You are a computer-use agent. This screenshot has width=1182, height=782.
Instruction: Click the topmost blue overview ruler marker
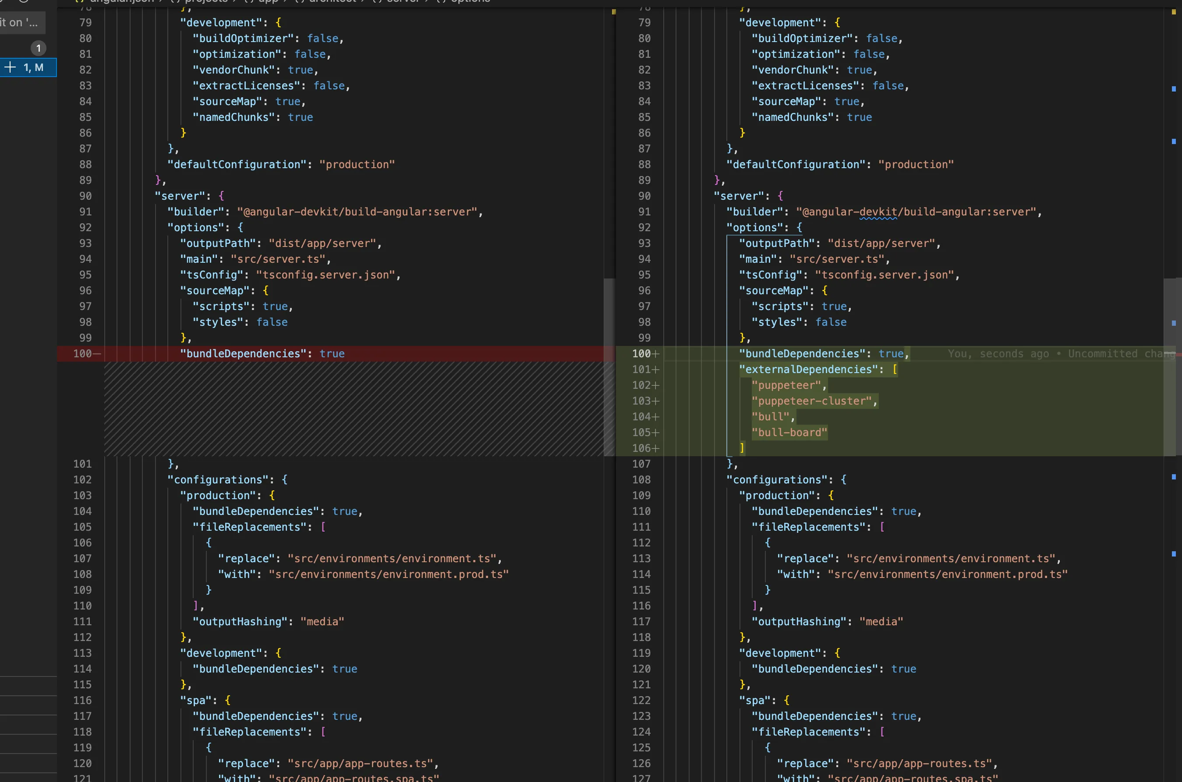[1174, 89]
